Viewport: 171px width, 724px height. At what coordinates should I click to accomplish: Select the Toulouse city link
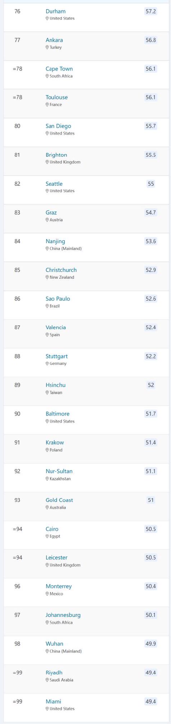57,97
